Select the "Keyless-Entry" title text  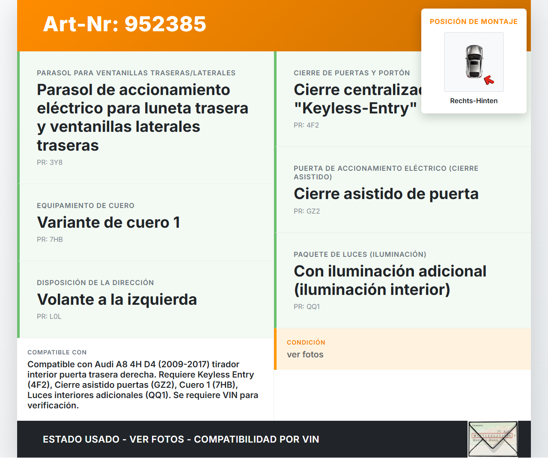[x=355, y=108]
